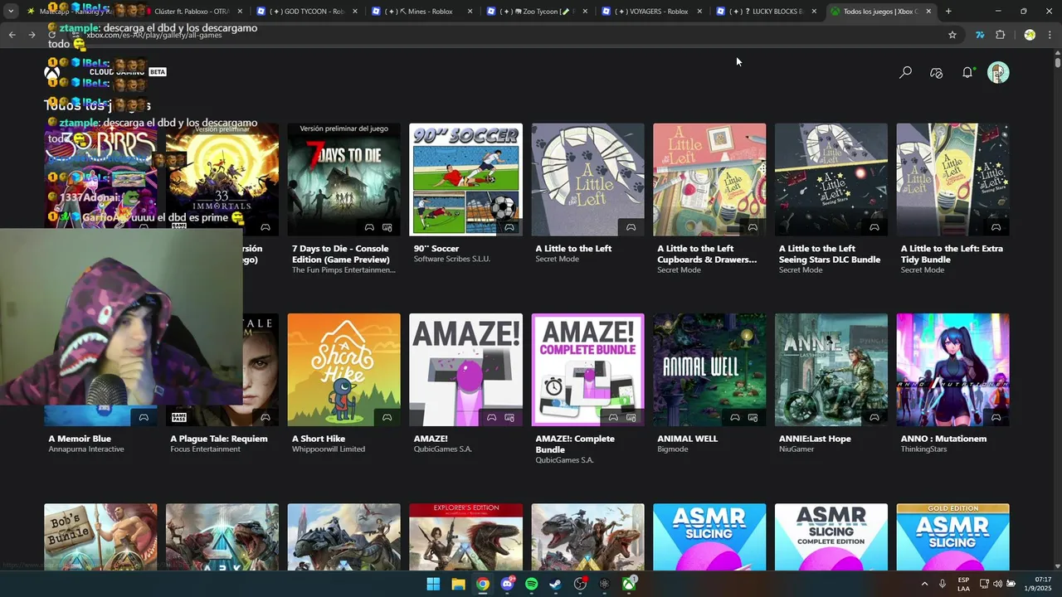Select the A Little to the Left Seeing Stars cover

(831, 180)
